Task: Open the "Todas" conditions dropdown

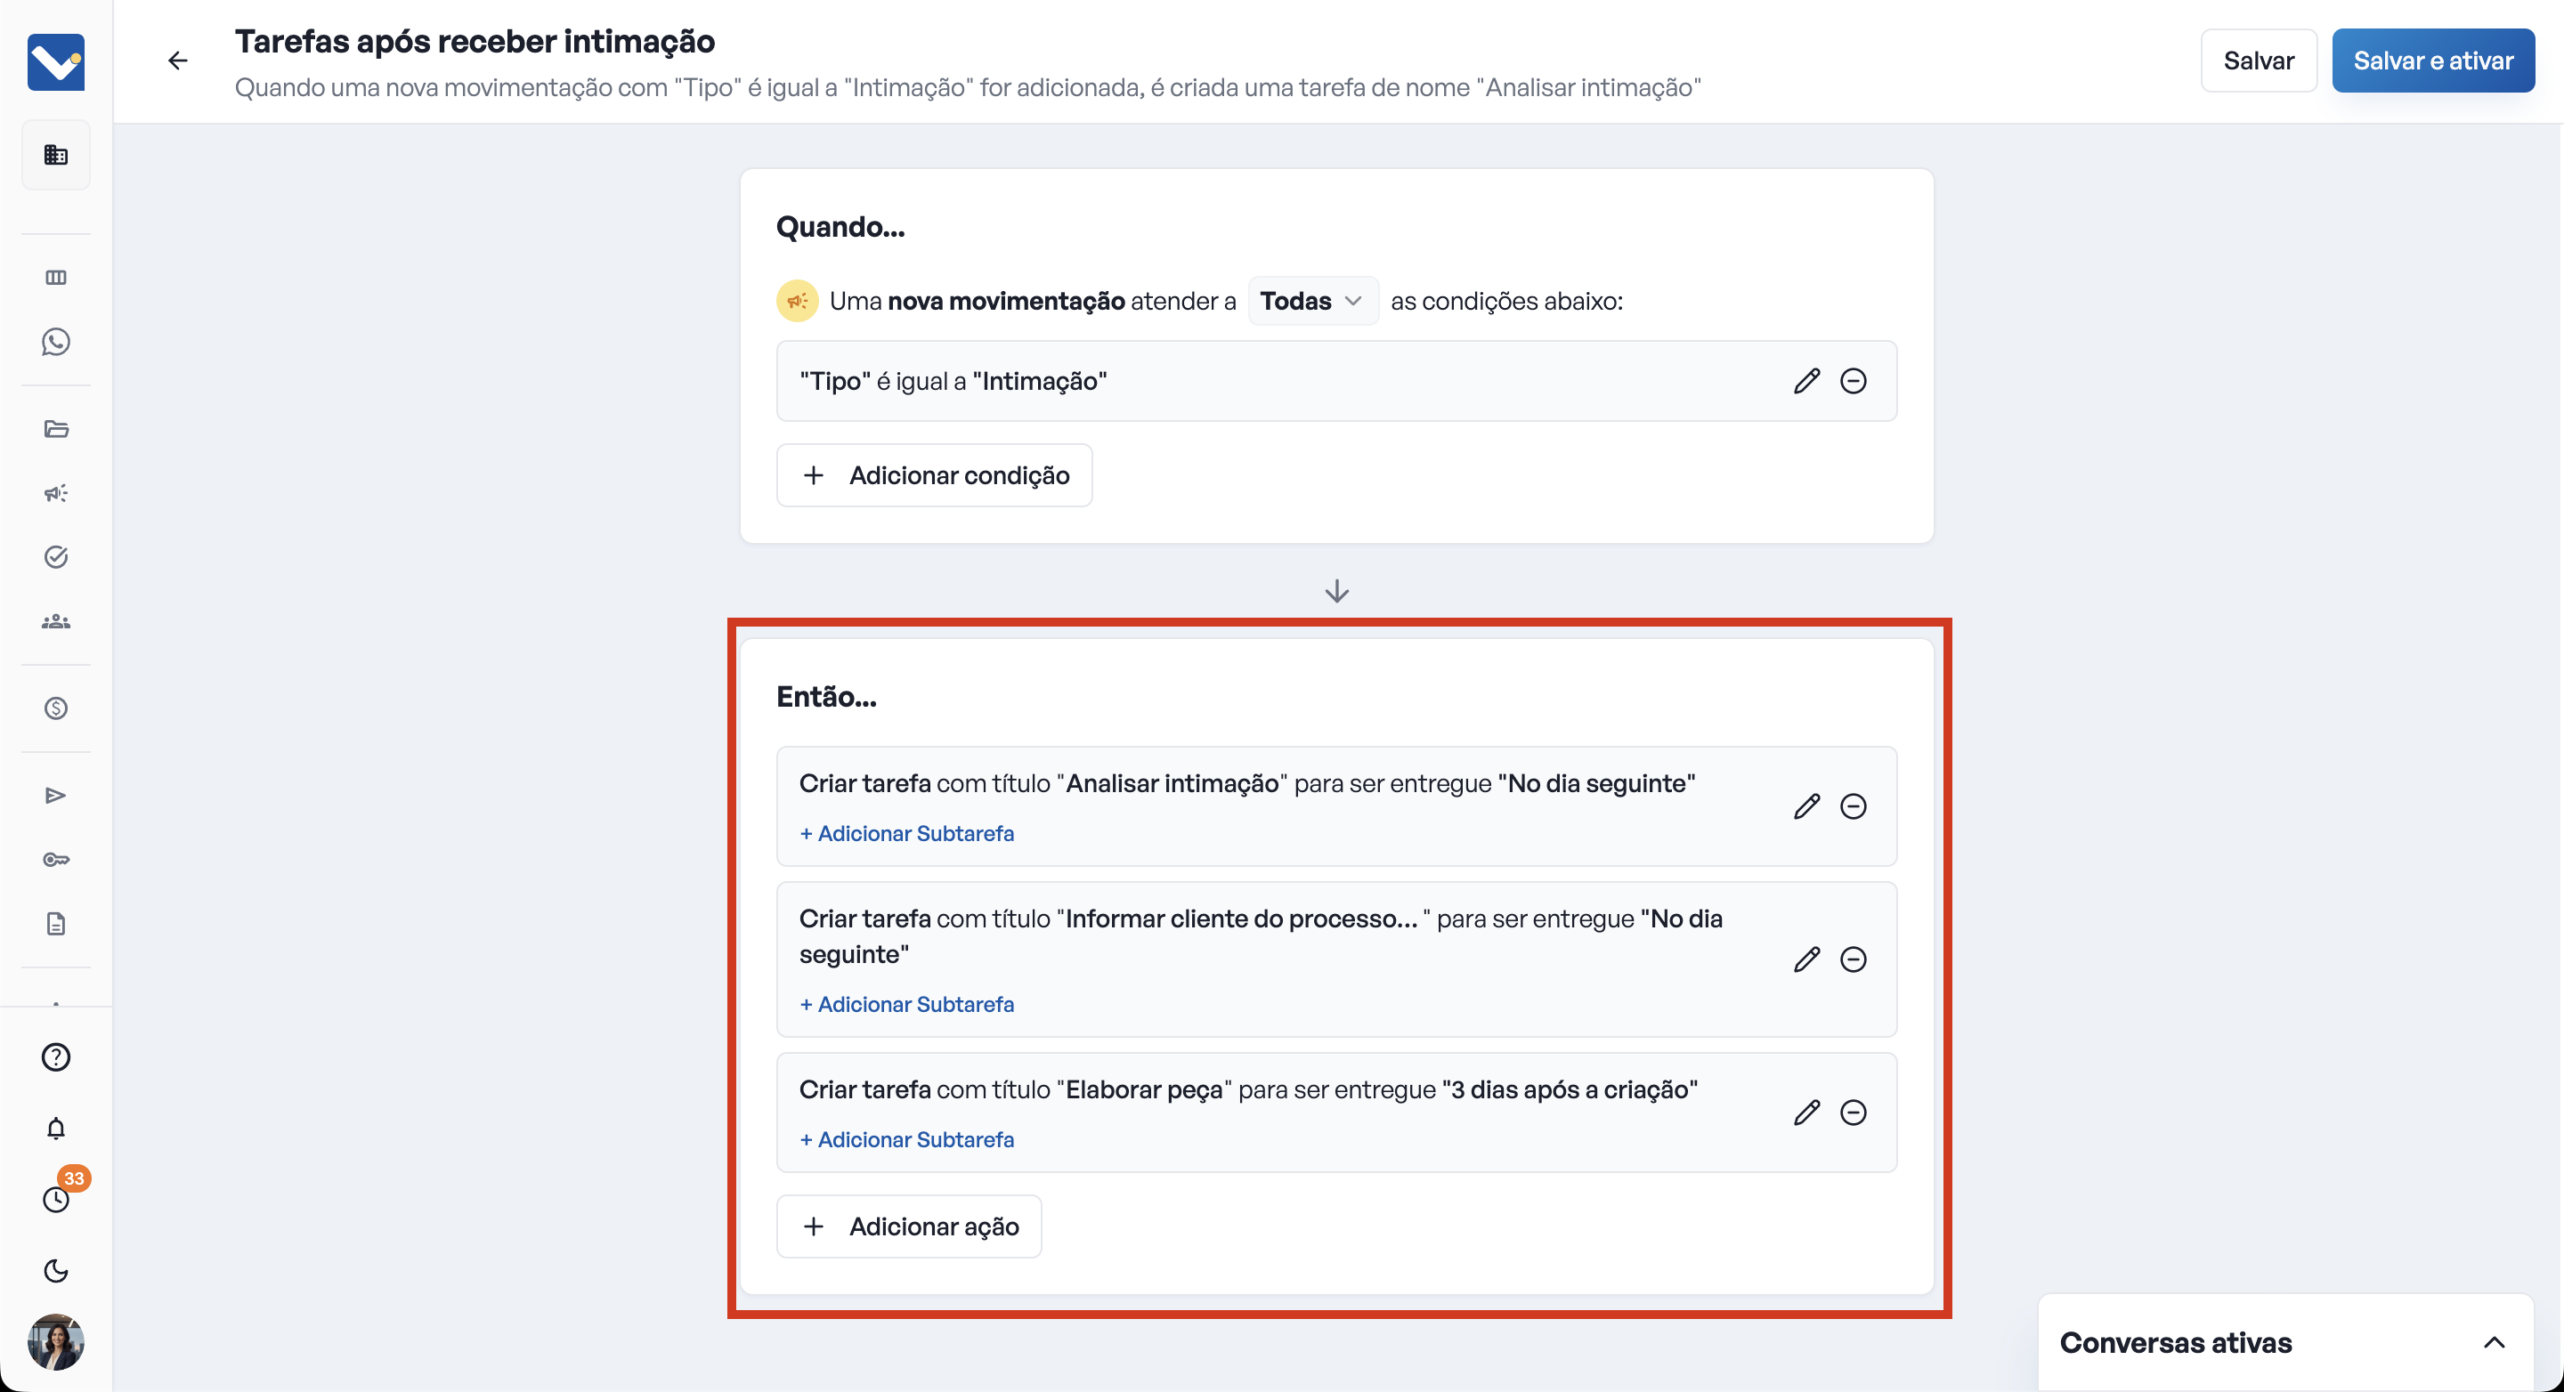Action: [1312, 301]
